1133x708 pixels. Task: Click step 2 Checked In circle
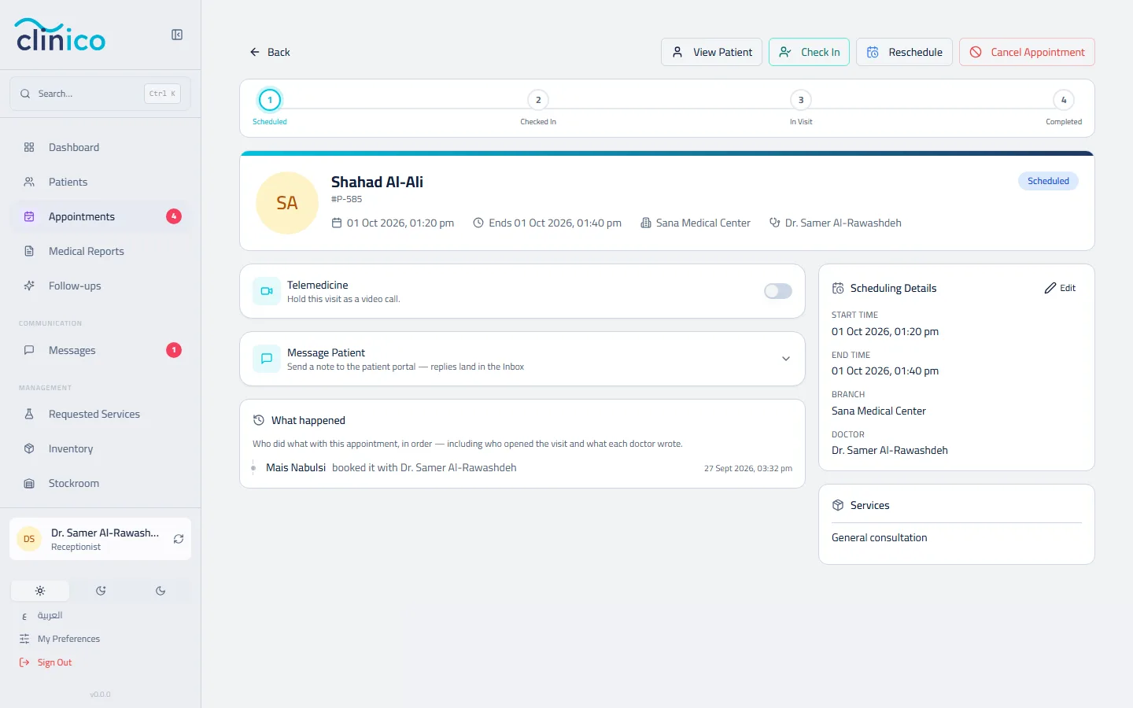pos(538,100)
